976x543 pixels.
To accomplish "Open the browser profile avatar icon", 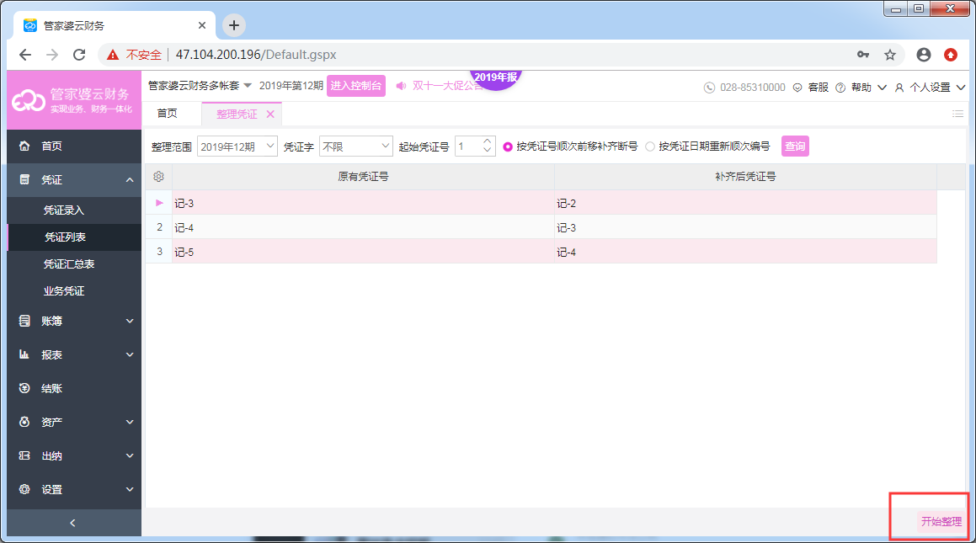I will [924, 55].
